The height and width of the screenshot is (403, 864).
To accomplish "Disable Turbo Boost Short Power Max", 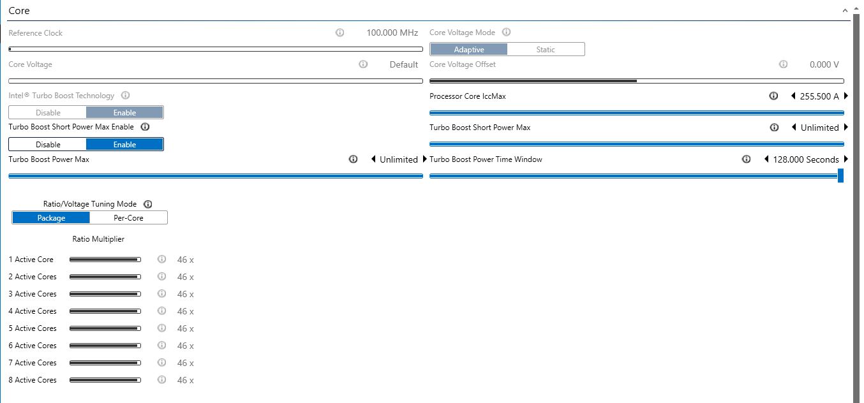I will pyautogui.click(x=48, y=145).
